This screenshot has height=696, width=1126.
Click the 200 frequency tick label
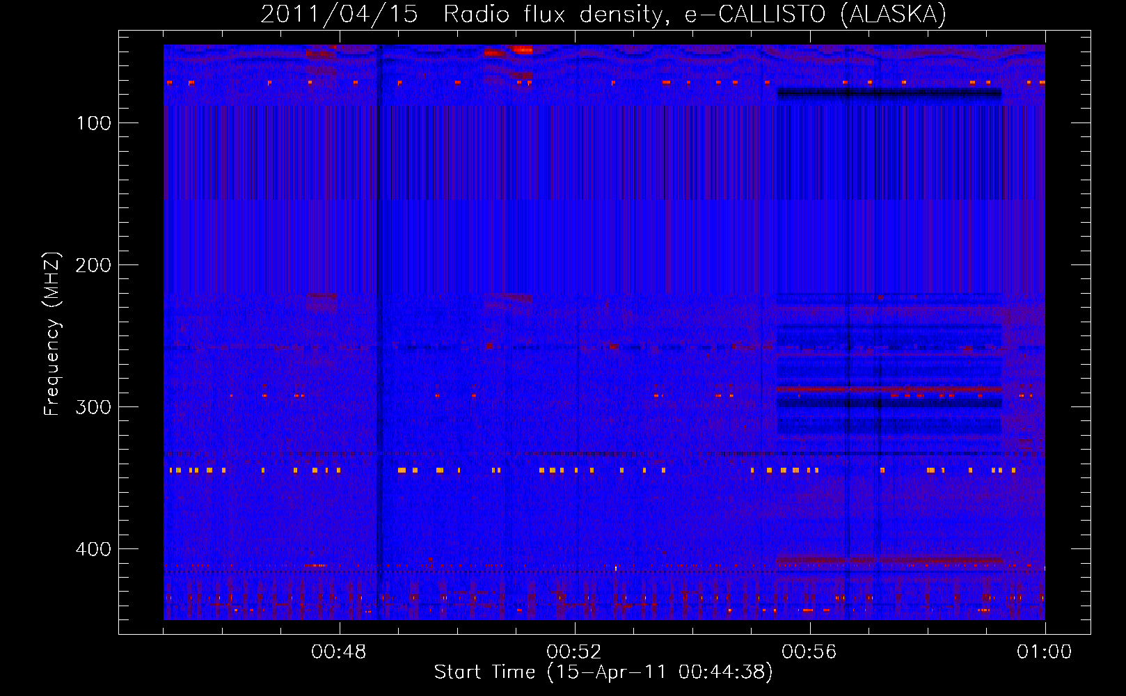[94, 265]
